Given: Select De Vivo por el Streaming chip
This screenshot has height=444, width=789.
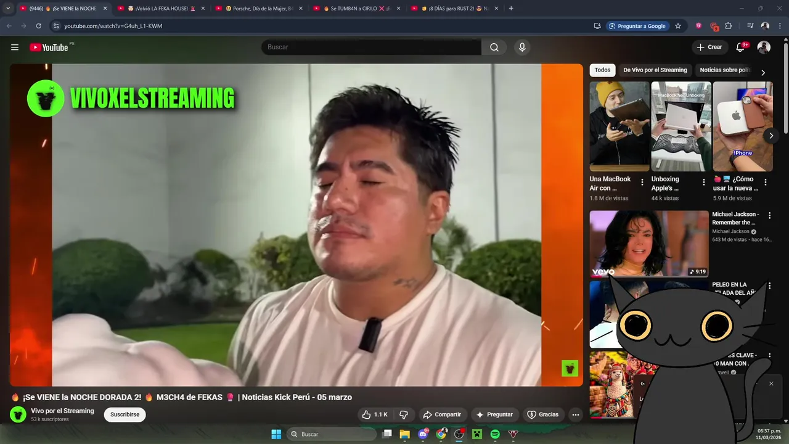Looking at the screenshot, I should pyautogui.click(x=655, y=70).
